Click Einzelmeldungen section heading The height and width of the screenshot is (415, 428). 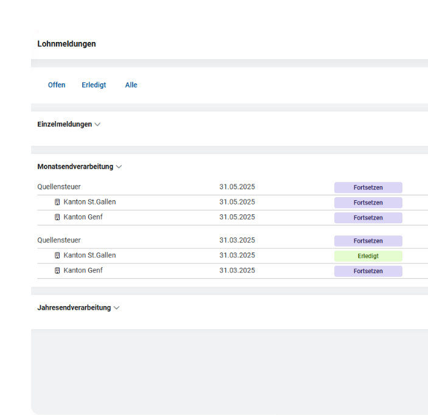coord(65,124)
